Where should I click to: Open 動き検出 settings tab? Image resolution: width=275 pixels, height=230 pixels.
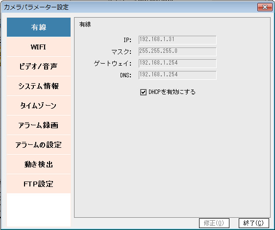coord(39,164)
